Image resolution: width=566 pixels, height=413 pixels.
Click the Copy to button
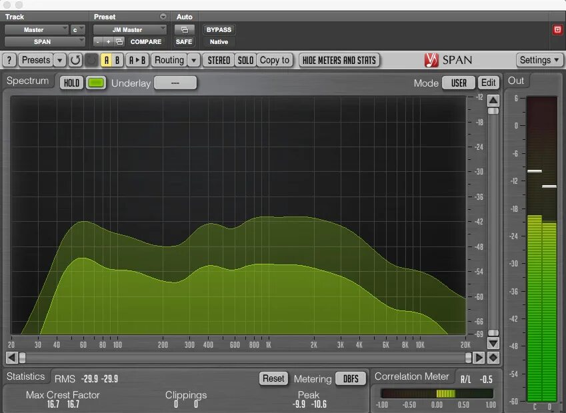(275, 60)
